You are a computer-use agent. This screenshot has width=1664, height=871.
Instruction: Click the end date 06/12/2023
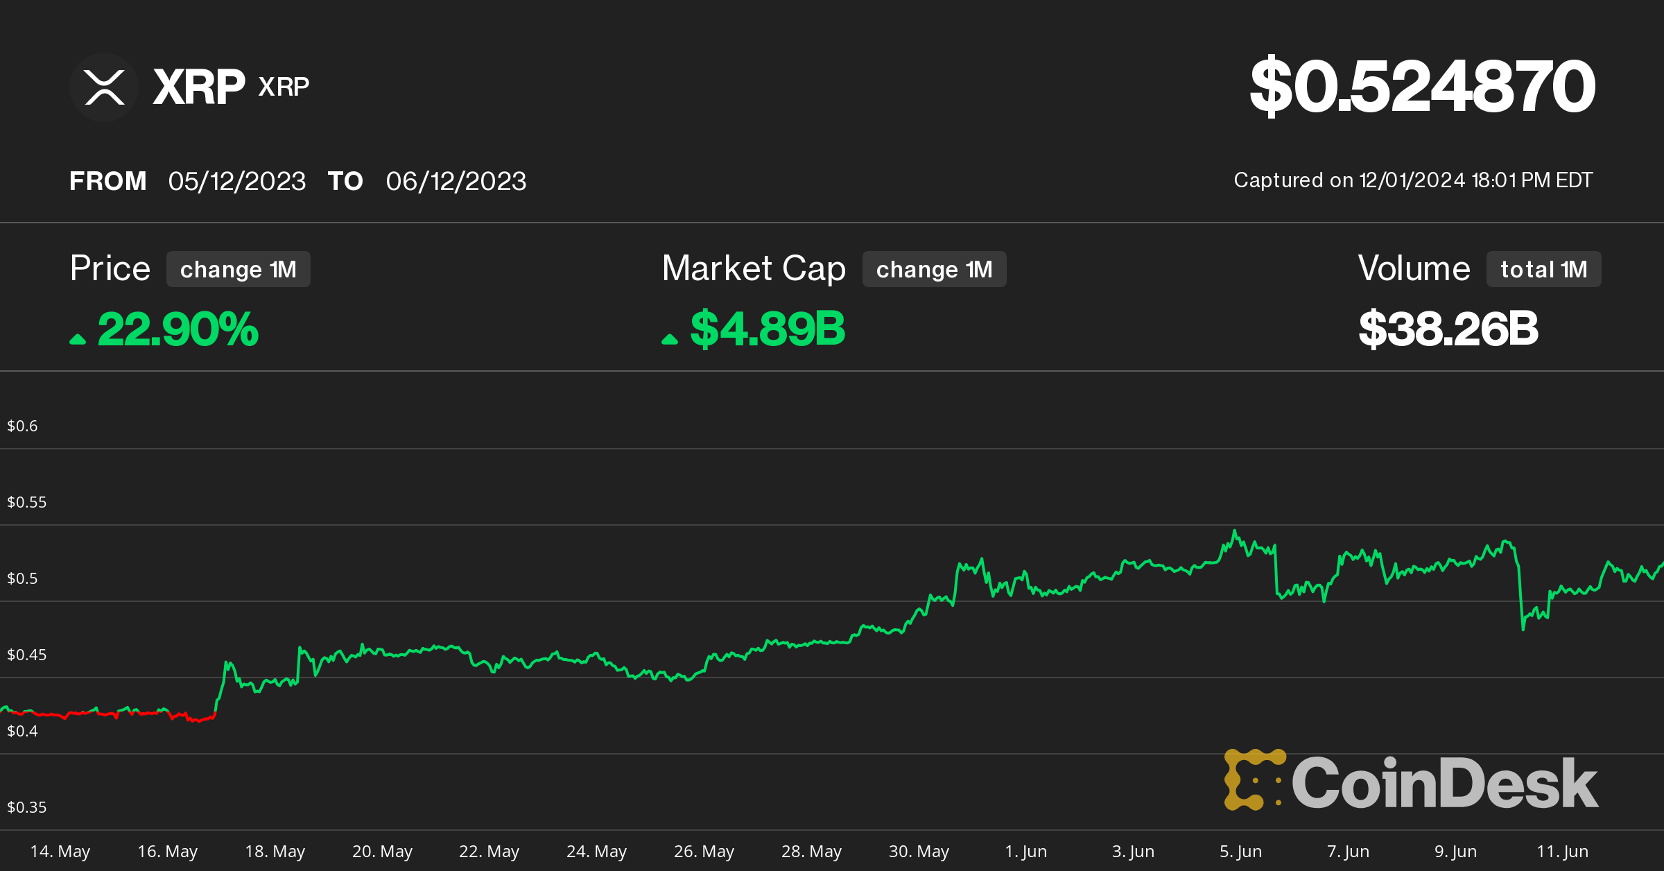pyautogui.click(x=456, y=182)
